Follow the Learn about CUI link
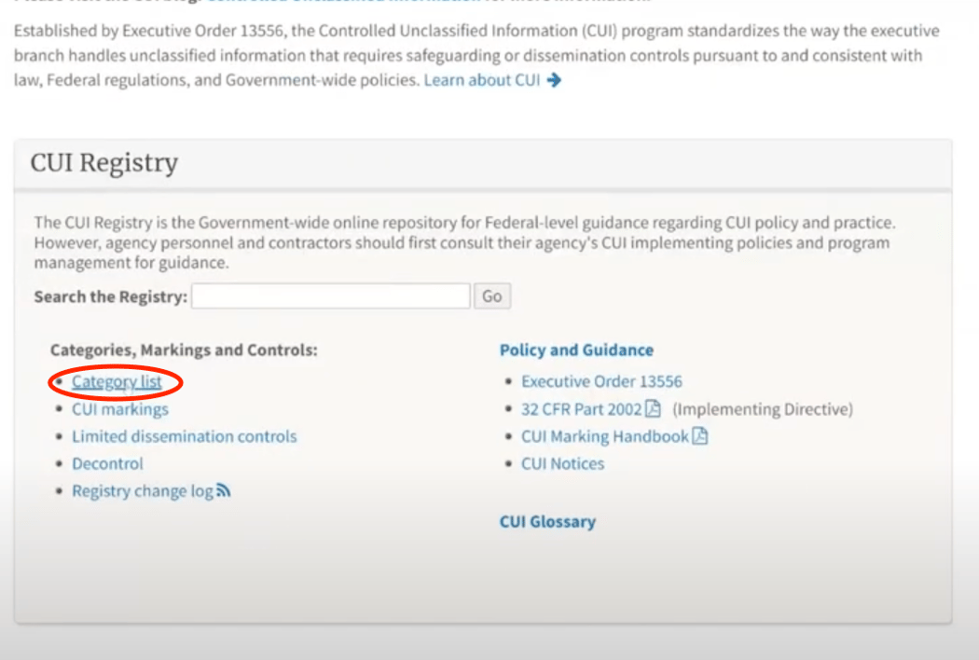Screen dimensions: 979x660 [x=482, y=80]
